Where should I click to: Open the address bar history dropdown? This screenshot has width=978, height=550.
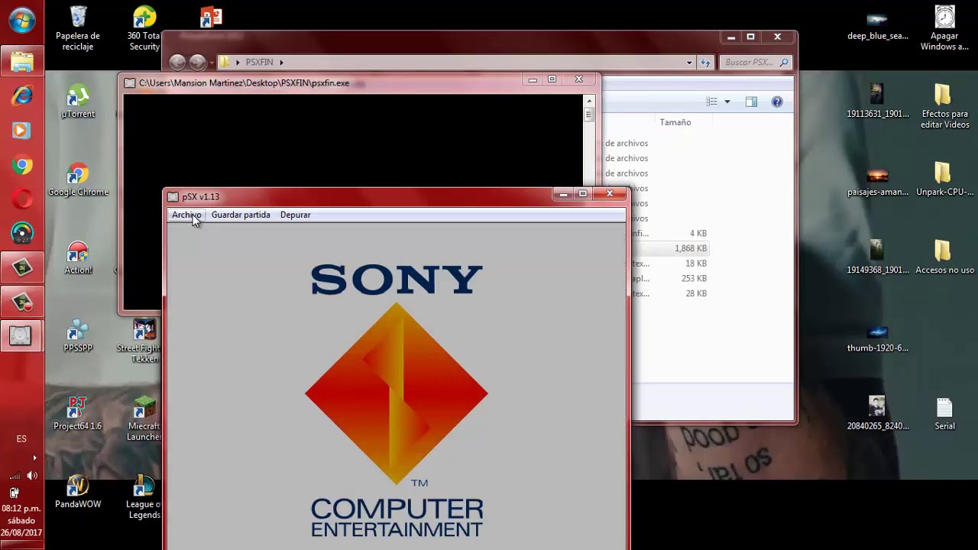coord(689,63)
